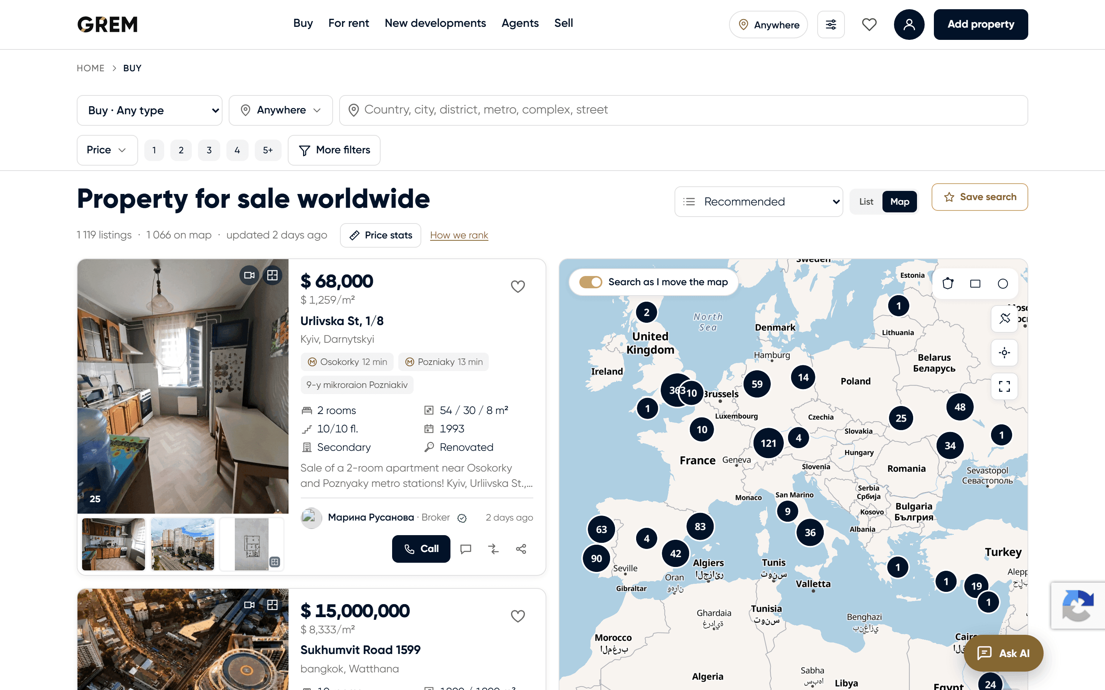Click the 121 cluster marker on map
The height and width of the screenshot is (690, 1105).
tap(769, 443)
